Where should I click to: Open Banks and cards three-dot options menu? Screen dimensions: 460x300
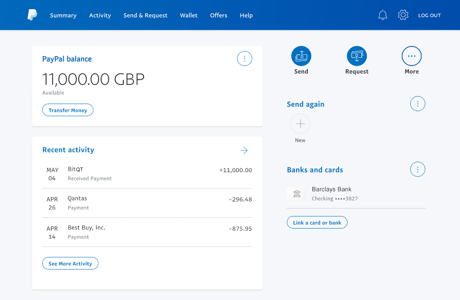tap(417, 169)
